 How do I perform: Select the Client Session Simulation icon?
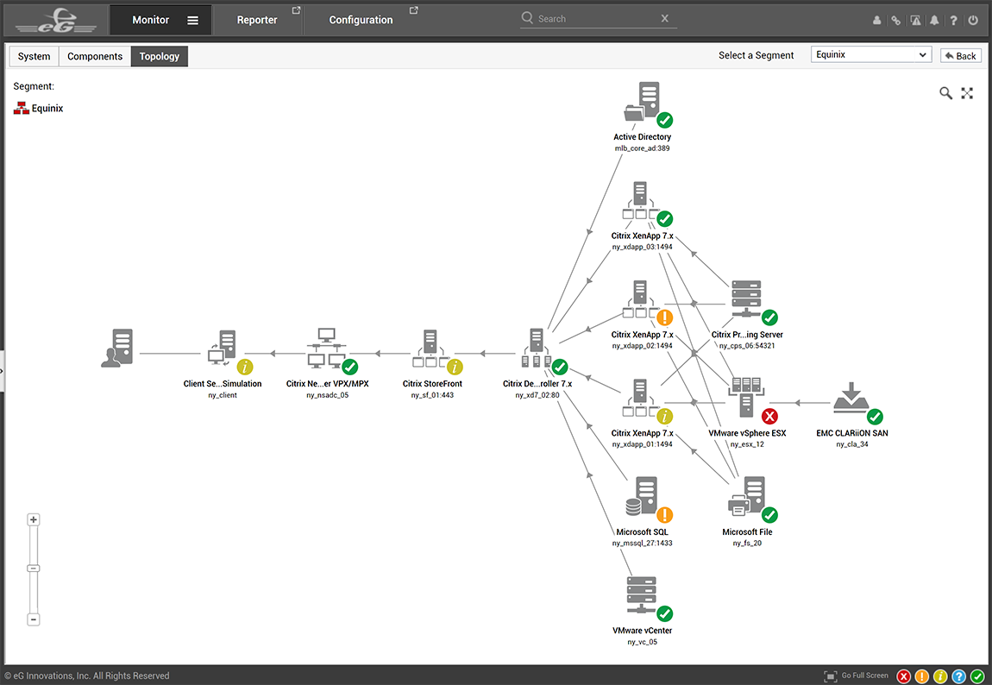[x=222, y=348]
